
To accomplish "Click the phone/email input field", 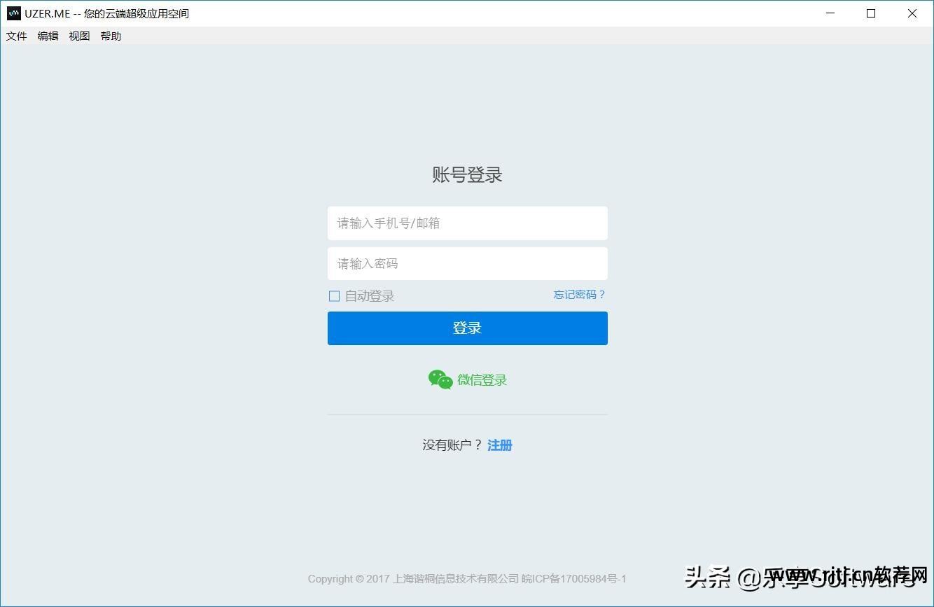I will 468,223.
